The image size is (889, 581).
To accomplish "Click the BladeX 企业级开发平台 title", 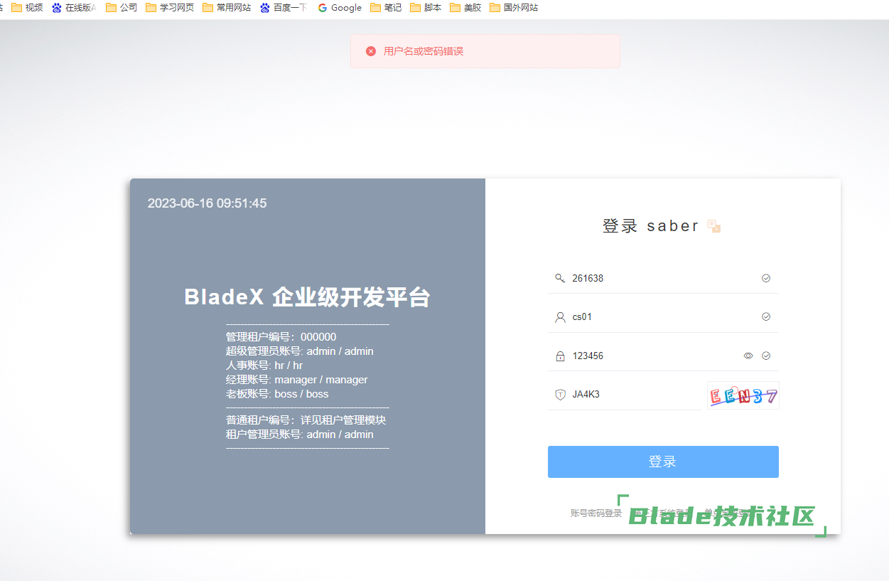I will tap(307, 297).
